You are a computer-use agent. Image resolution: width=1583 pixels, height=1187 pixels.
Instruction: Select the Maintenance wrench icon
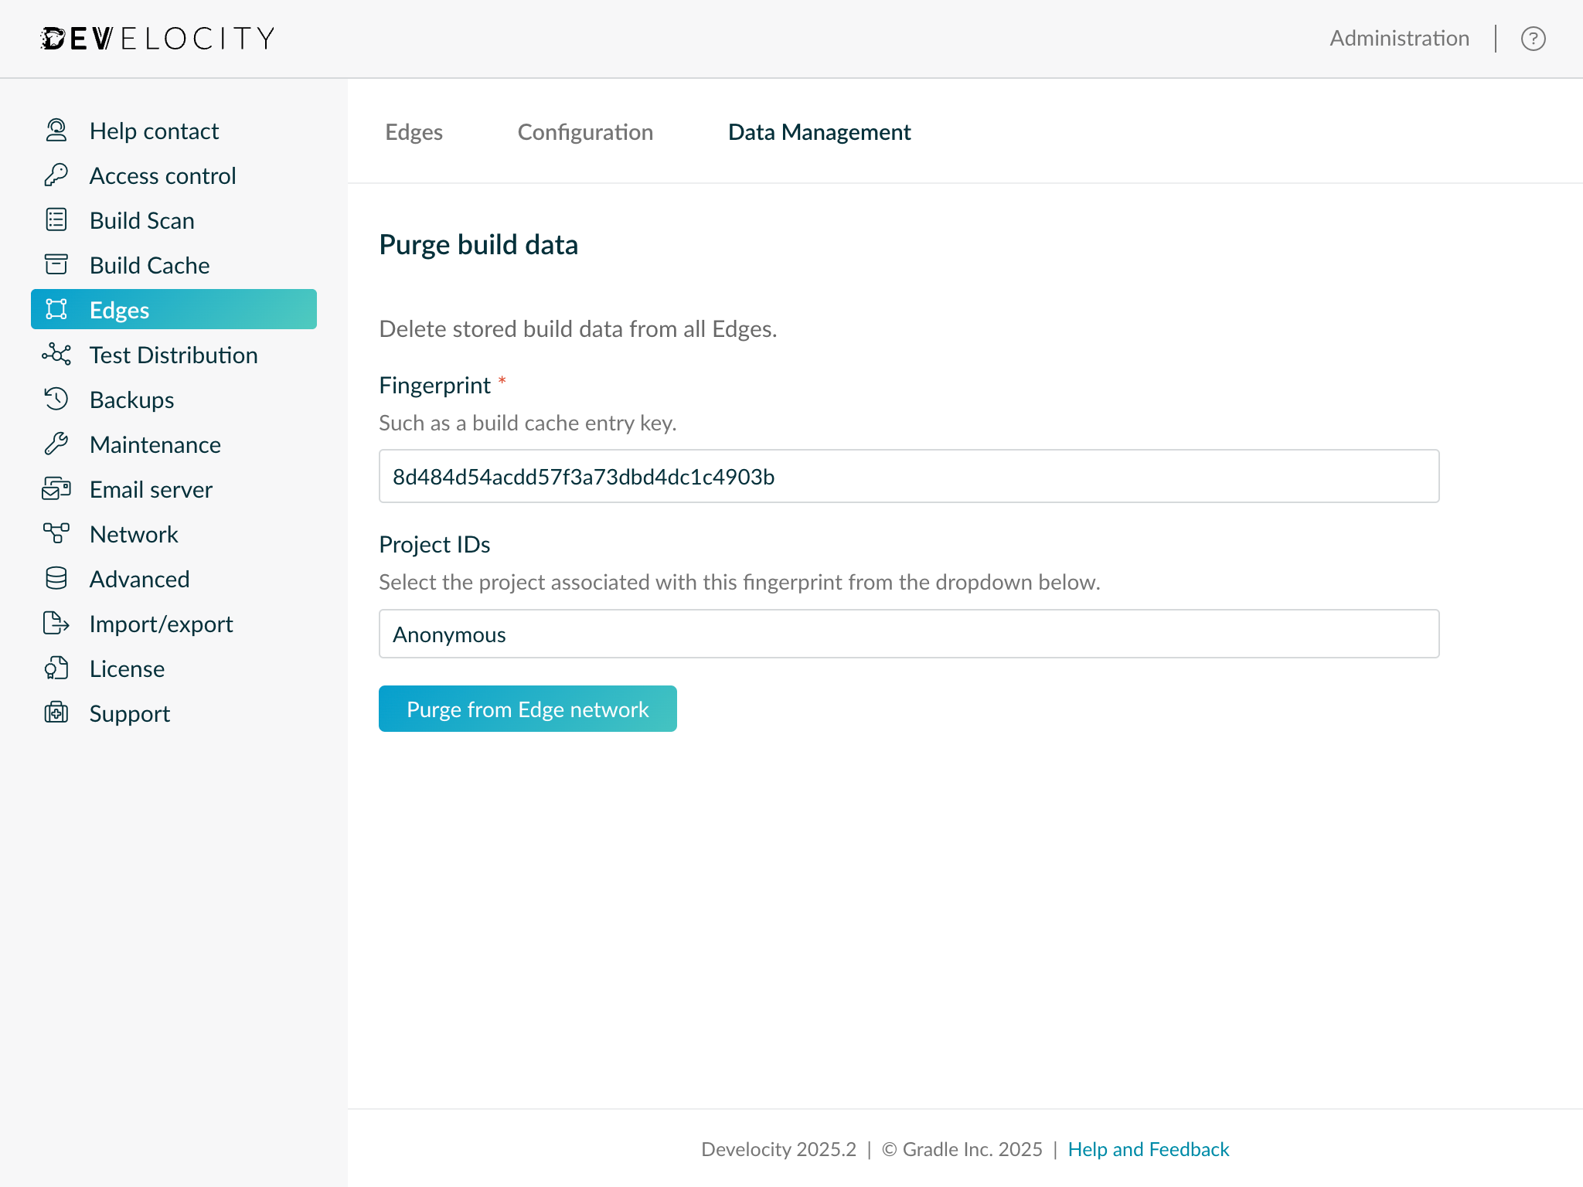[x=55, y=444]
